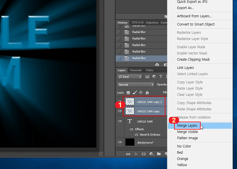
Task: Open the Normal blend mode dropdown
Action: 136,84
